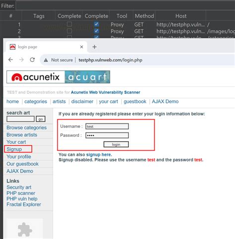The image size is (235, 239).
Task: Focus the Password input field
Action: tap(107, 135)
